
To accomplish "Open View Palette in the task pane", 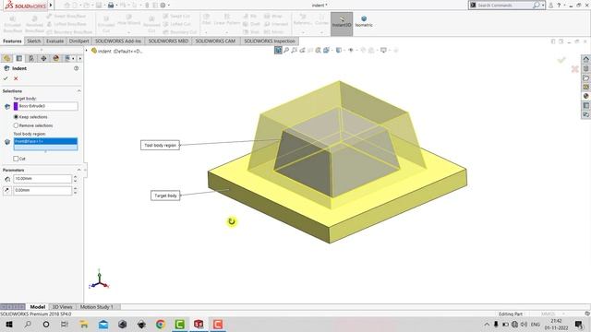I will (585, 87).
